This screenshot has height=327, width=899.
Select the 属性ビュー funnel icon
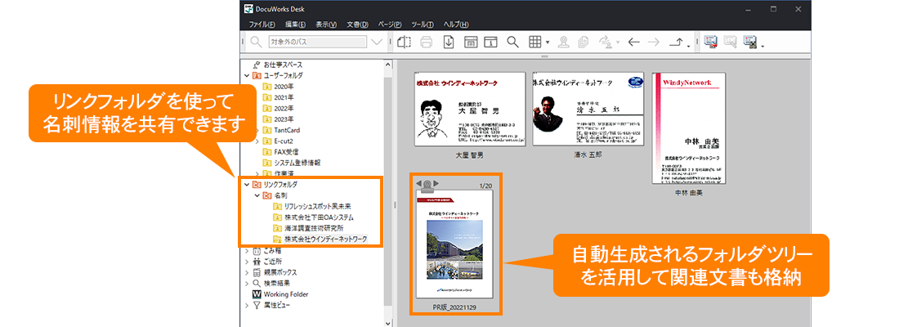(257, 305)
